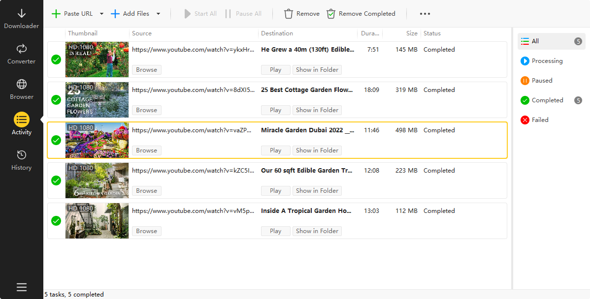Viewport: 590px width, 299px height.
Task: Expand the Add Files dropdown arrow
Action: 158,14
